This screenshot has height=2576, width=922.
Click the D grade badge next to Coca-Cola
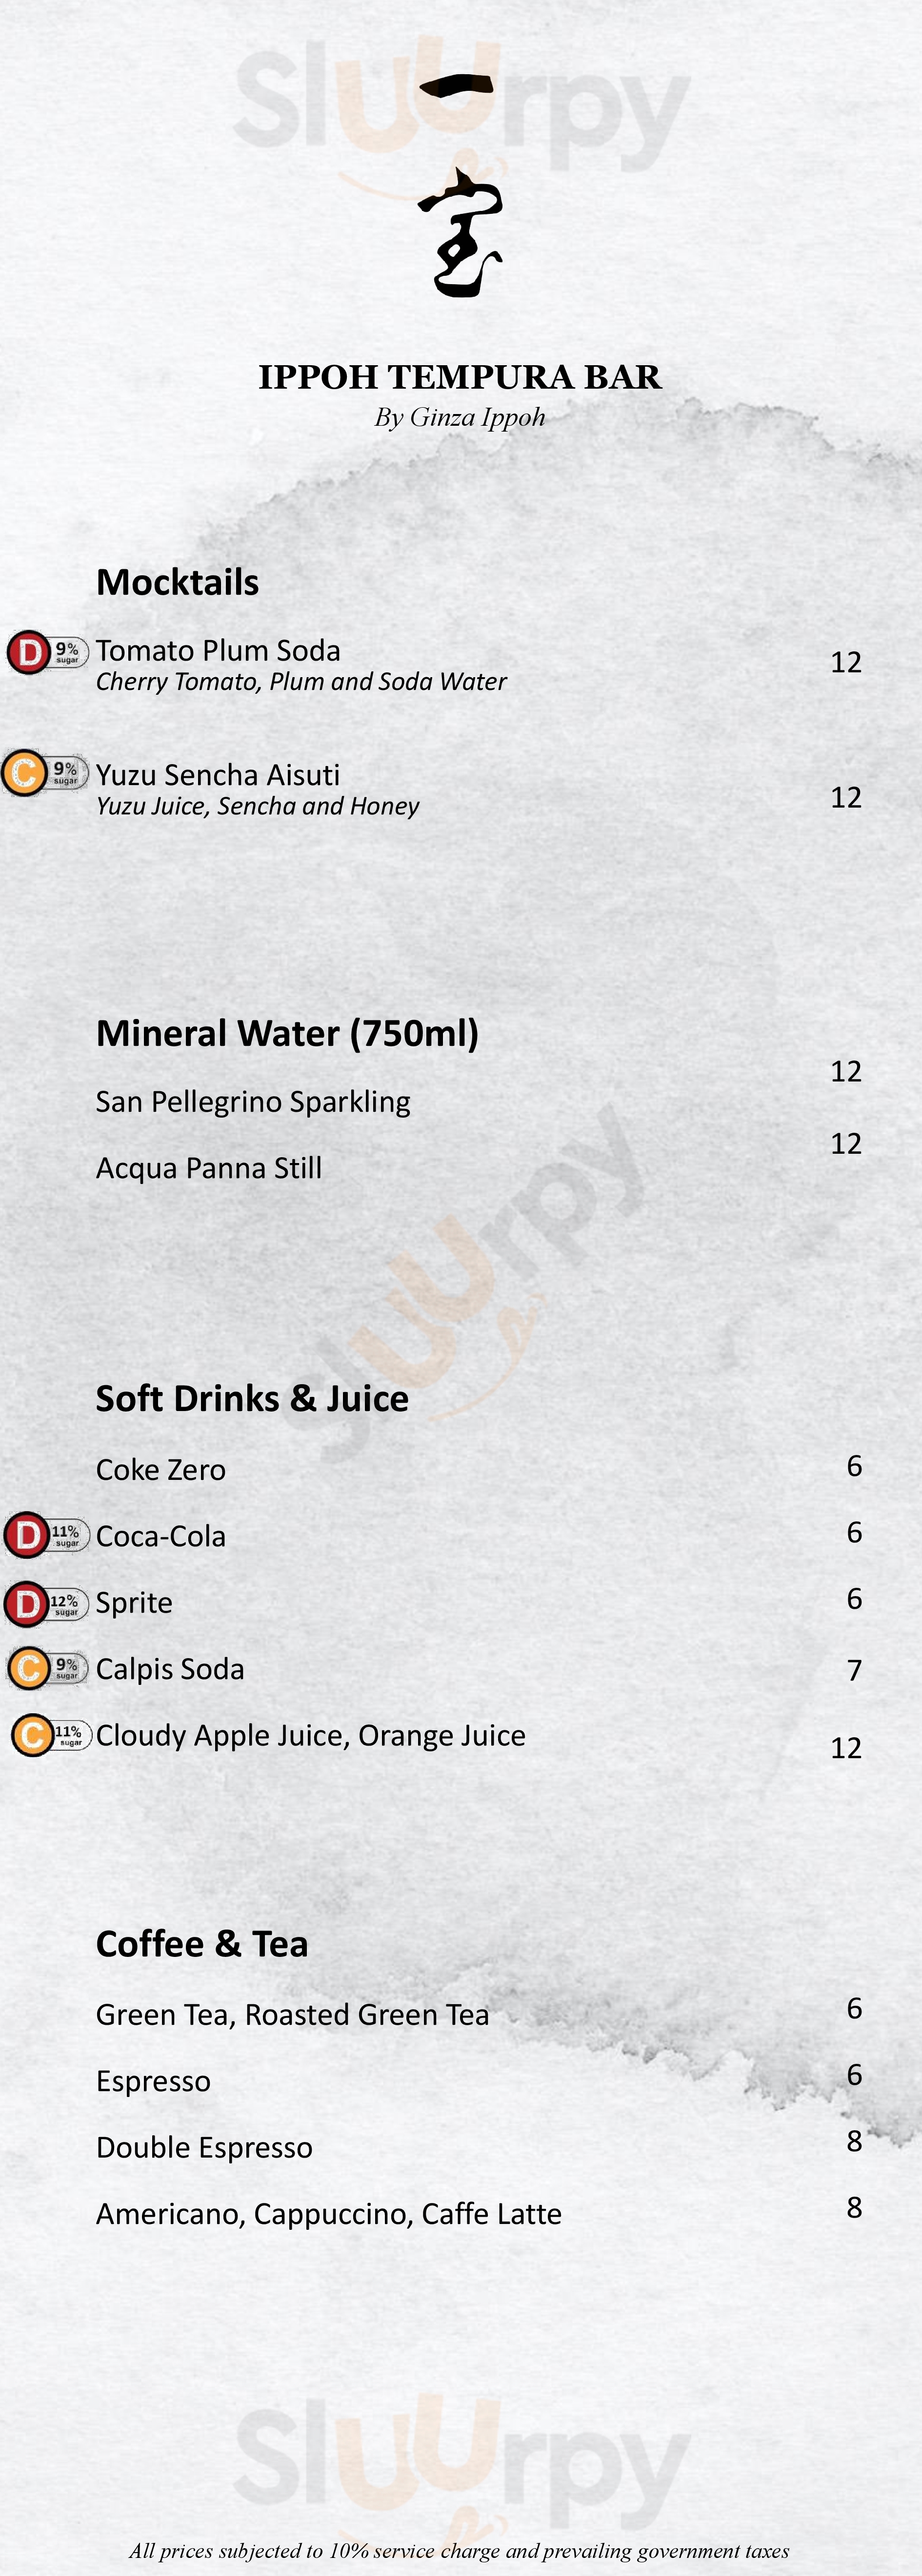click(x=28, y=1535)
